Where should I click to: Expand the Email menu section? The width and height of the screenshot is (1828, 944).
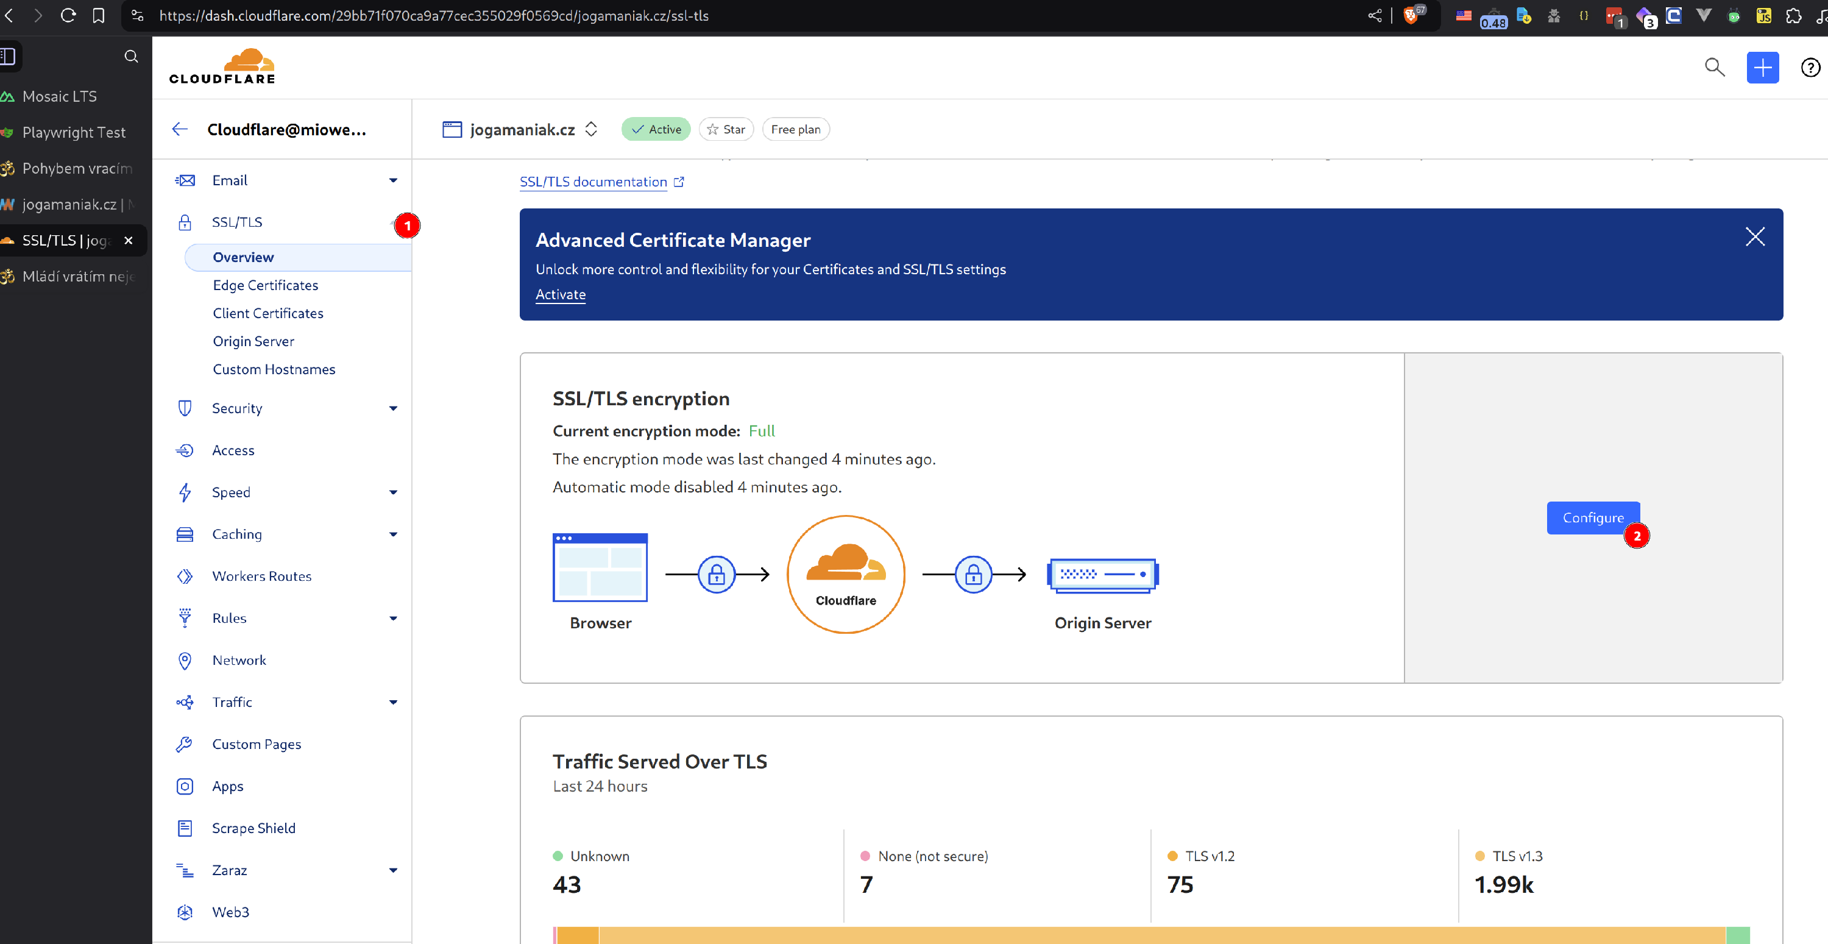(393, 180)
